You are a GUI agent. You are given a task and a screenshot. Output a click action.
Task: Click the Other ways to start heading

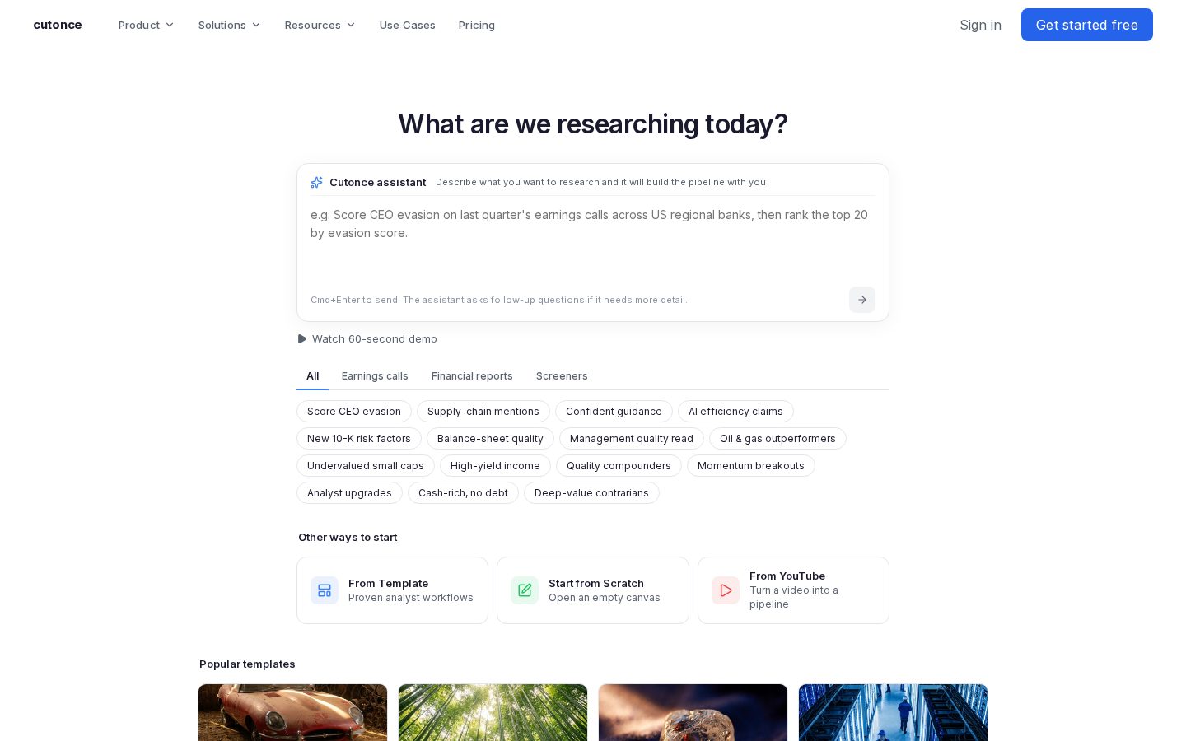pyautogui.click(x=348, y=537)
